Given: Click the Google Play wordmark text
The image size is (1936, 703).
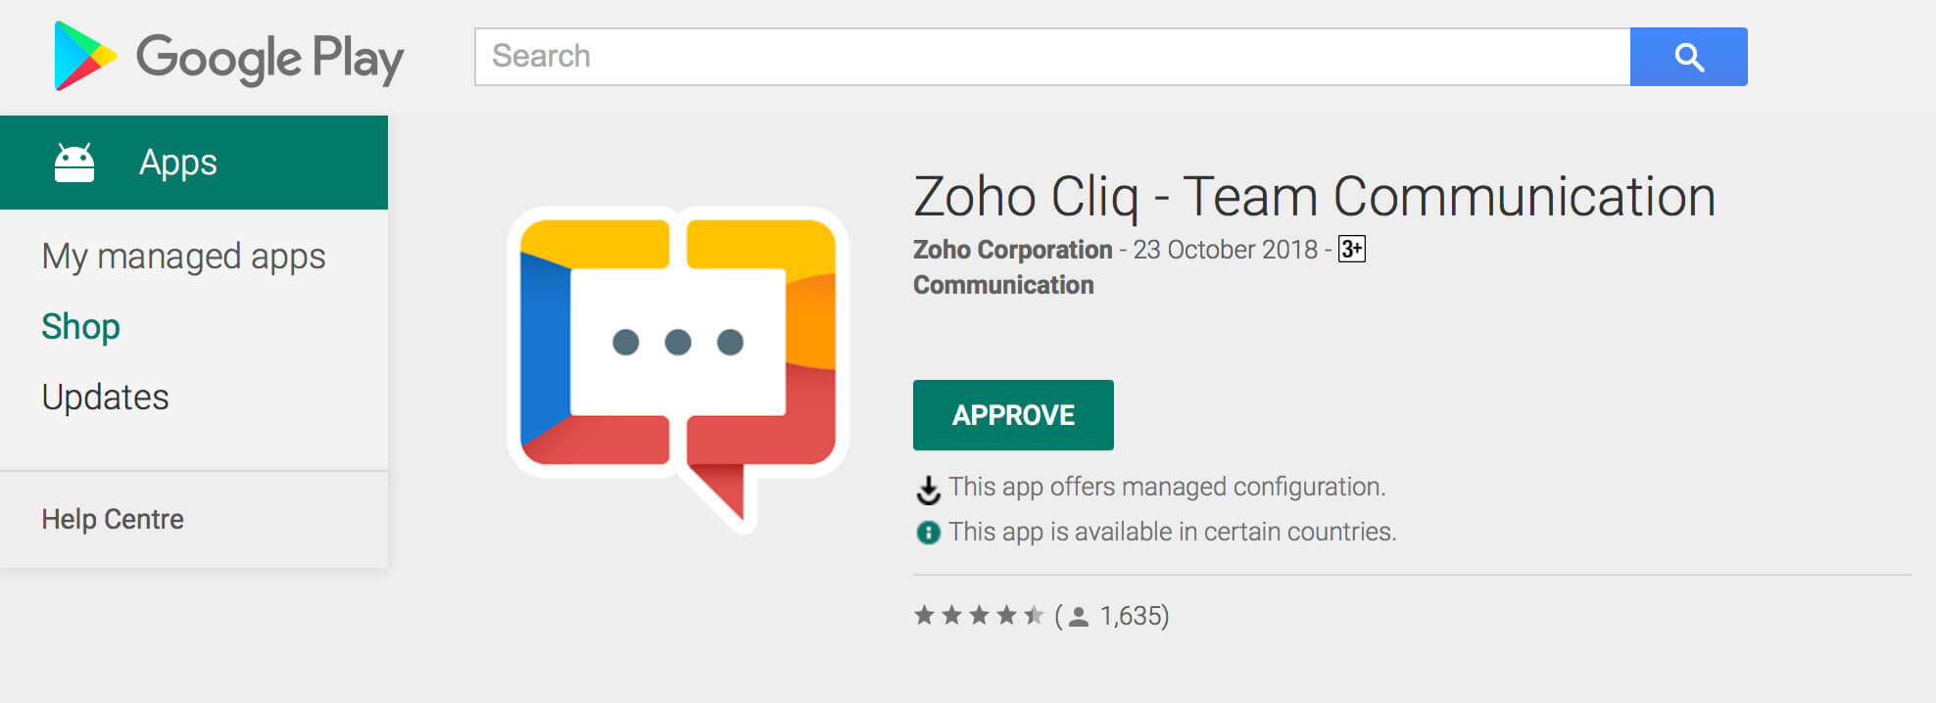Looking at the screenshot, I should [x=269, y=58].
